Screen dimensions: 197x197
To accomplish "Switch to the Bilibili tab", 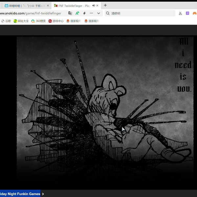I will click(x=26, y=6).
